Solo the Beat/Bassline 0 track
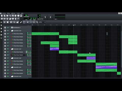 pyautogui.click(x=9, y=28)
